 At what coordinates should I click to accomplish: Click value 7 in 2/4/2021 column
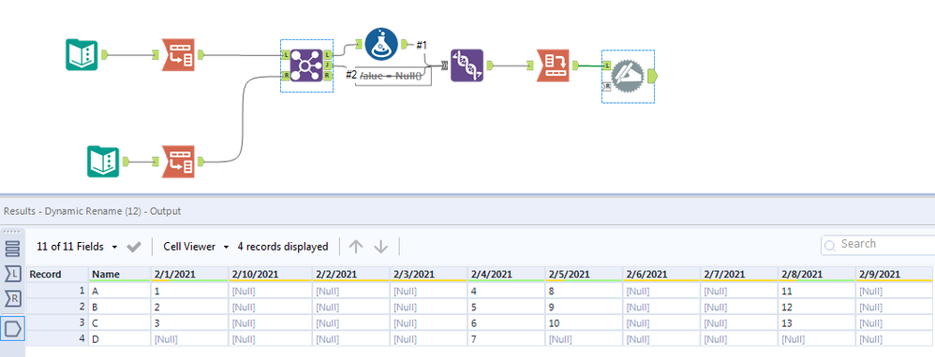tap(506, 340)
